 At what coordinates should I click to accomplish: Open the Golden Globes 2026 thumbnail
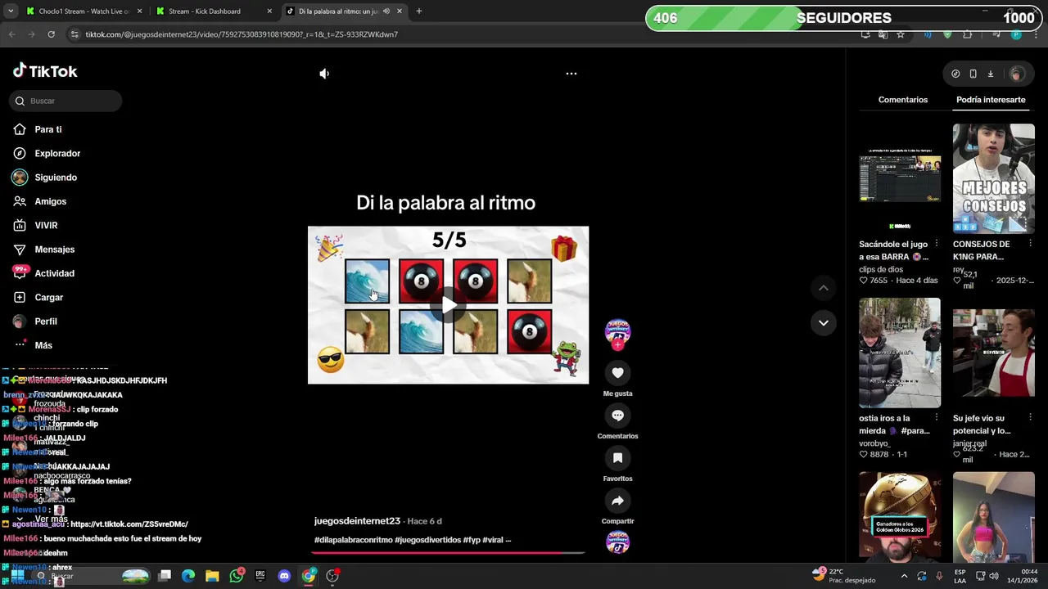[x=900, y=517]
